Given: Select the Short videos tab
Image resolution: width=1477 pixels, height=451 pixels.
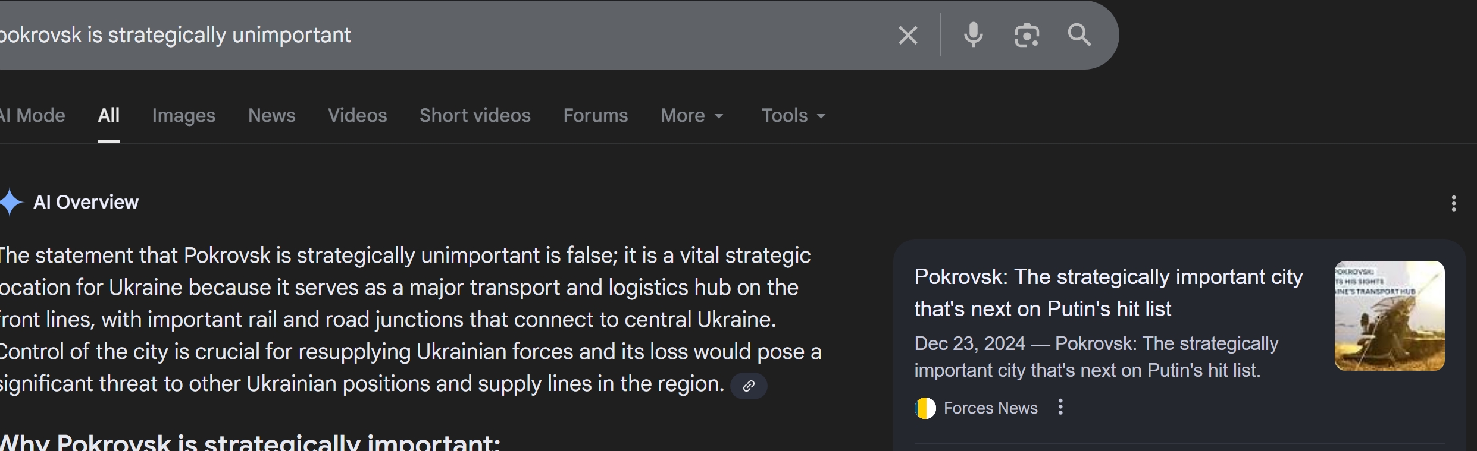Looking at the screenshot, I should (x=475, y=115).
